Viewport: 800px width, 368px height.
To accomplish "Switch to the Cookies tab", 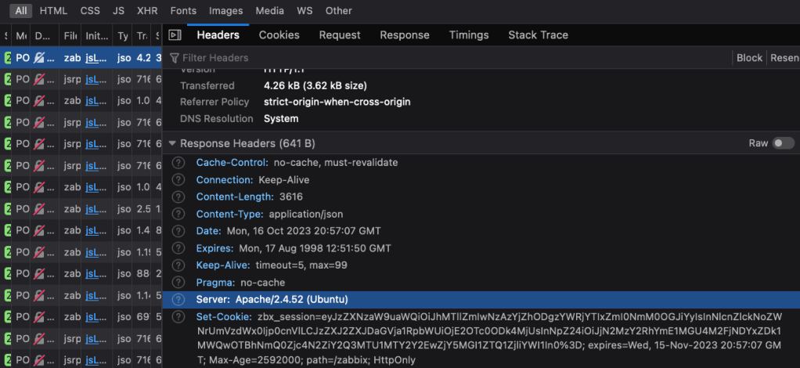I will click(279, 35).
